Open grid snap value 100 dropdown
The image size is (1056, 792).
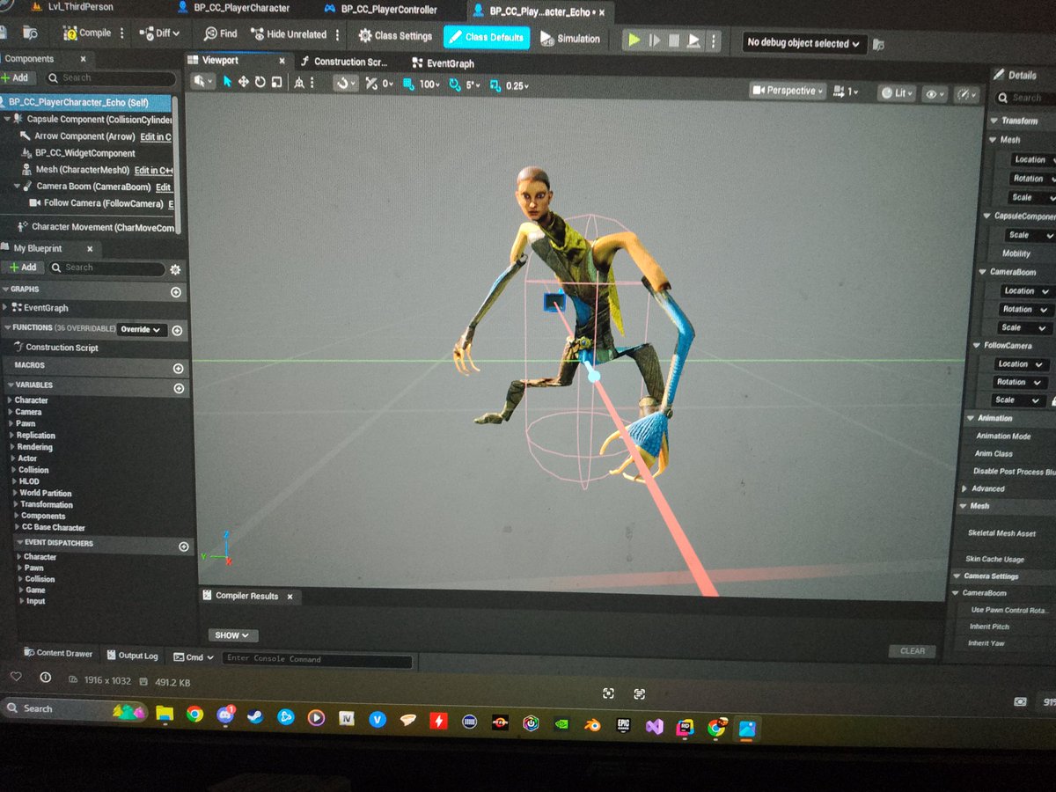point(429,84)
